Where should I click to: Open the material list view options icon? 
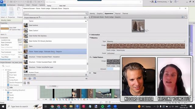tap(86, 18)
